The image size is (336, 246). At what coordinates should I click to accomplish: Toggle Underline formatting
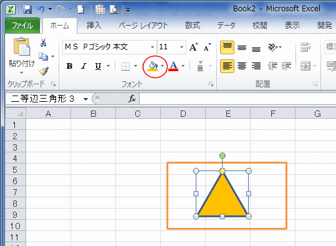coord(98,66)
